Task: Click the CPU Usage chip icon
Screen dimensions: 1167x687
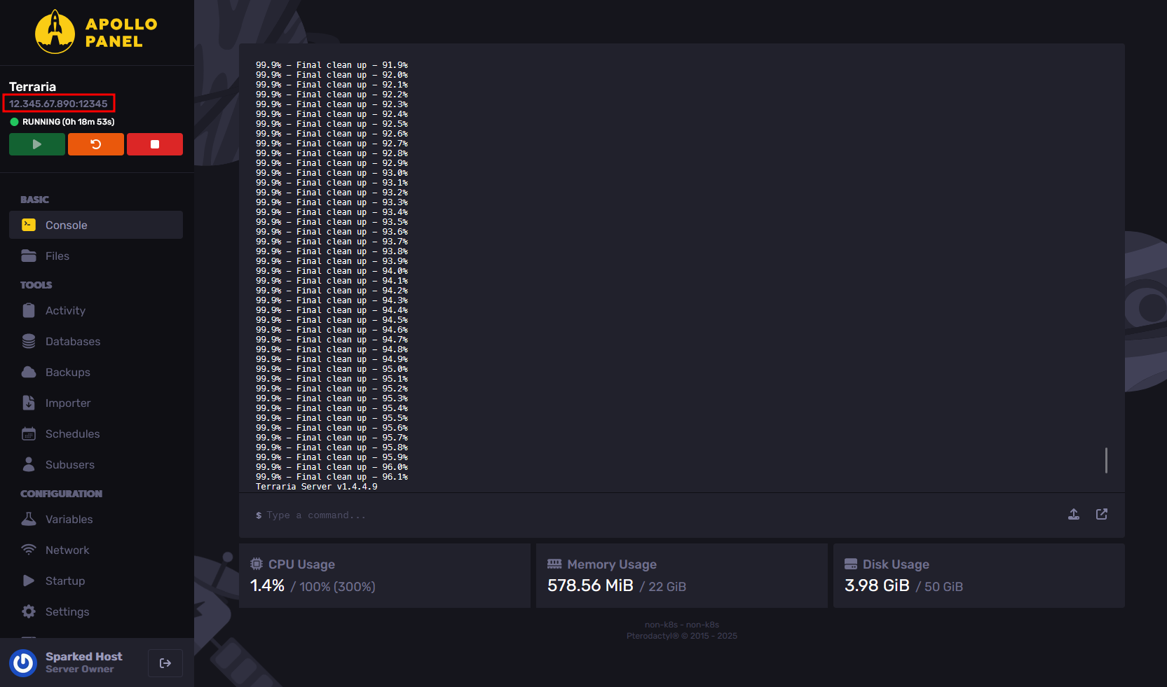Action: click(x=257, y=564)
